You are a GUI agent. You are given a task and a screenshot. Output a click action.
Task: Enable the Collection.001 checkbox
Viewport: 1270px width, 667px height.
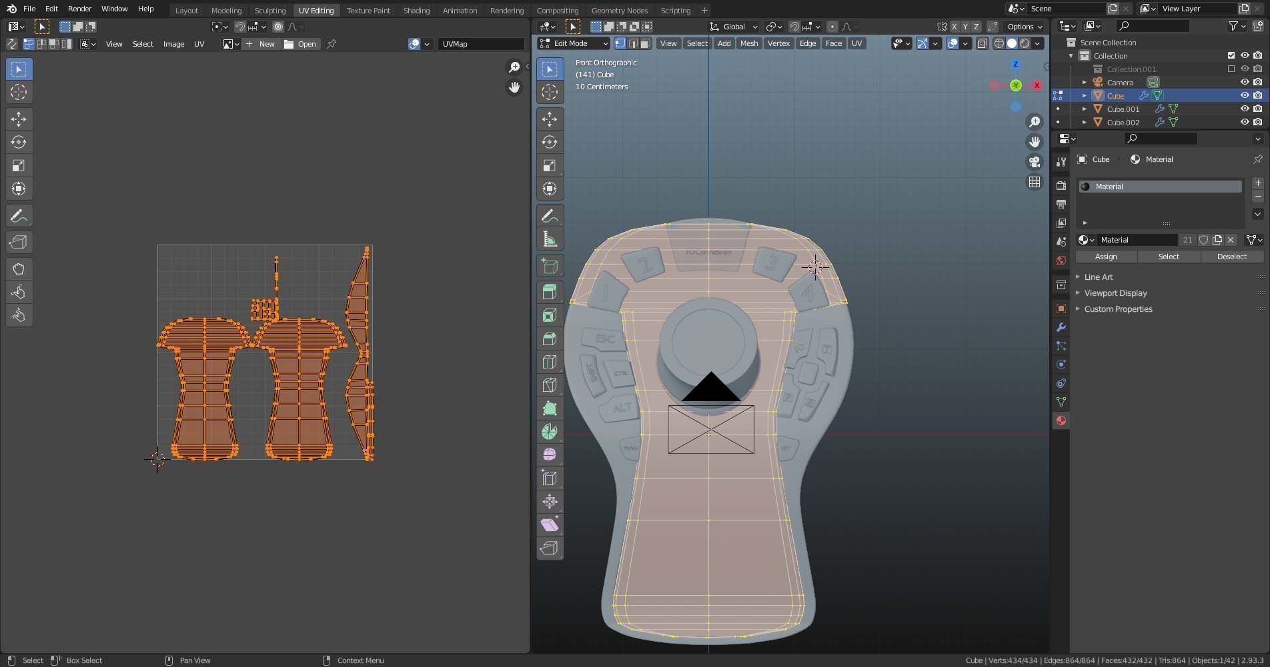coord(1231,69)
